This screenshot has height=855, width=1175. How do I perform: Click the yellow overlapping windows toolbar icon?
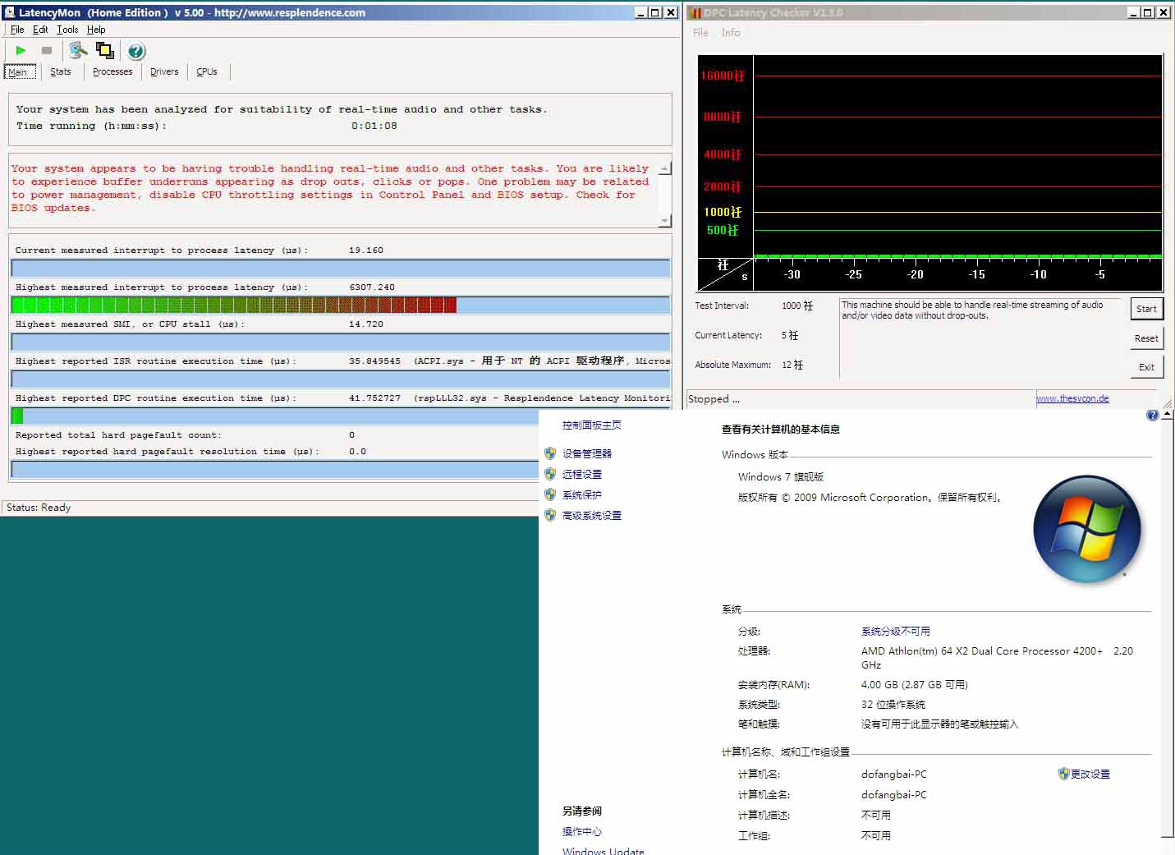pyautogui.click(x=104, y=51)
